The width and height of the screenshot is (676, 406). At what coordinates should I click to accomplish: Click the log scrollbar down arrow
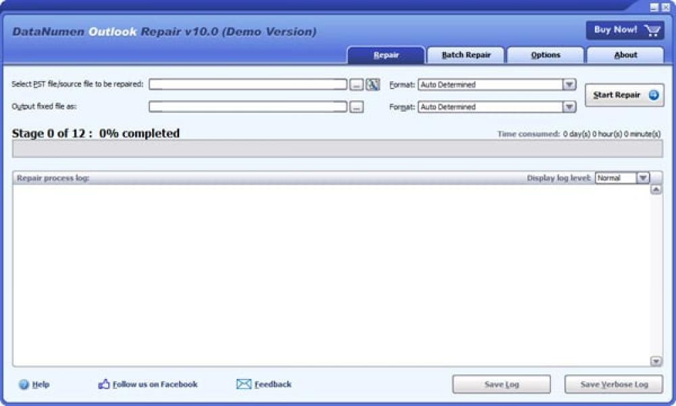(655, 359)
